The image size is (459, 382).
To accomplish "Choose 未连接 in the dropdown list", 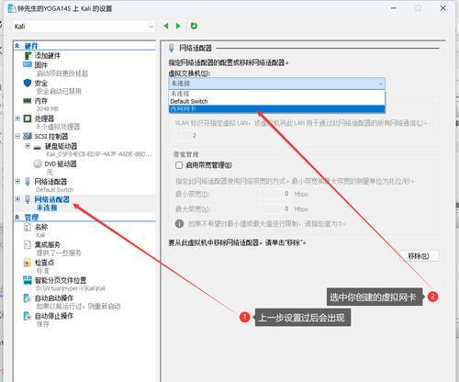I will pos(277,94).
